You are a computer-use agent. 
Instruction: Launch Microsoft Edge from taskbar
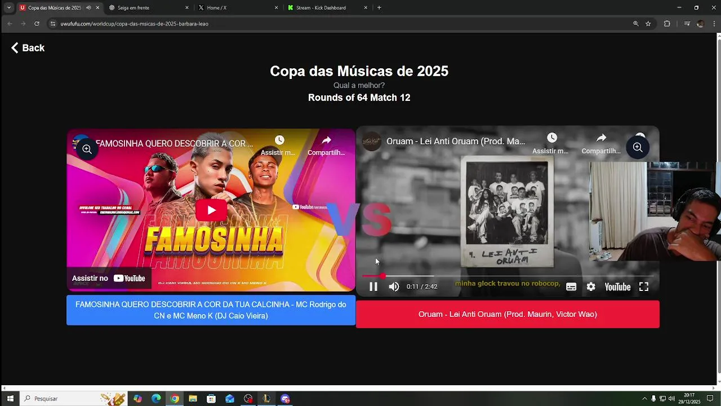156,399
